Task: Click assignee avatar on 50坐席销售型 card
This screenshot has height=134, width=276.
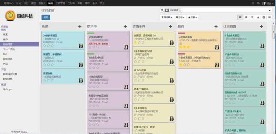Action: [126, 47]
